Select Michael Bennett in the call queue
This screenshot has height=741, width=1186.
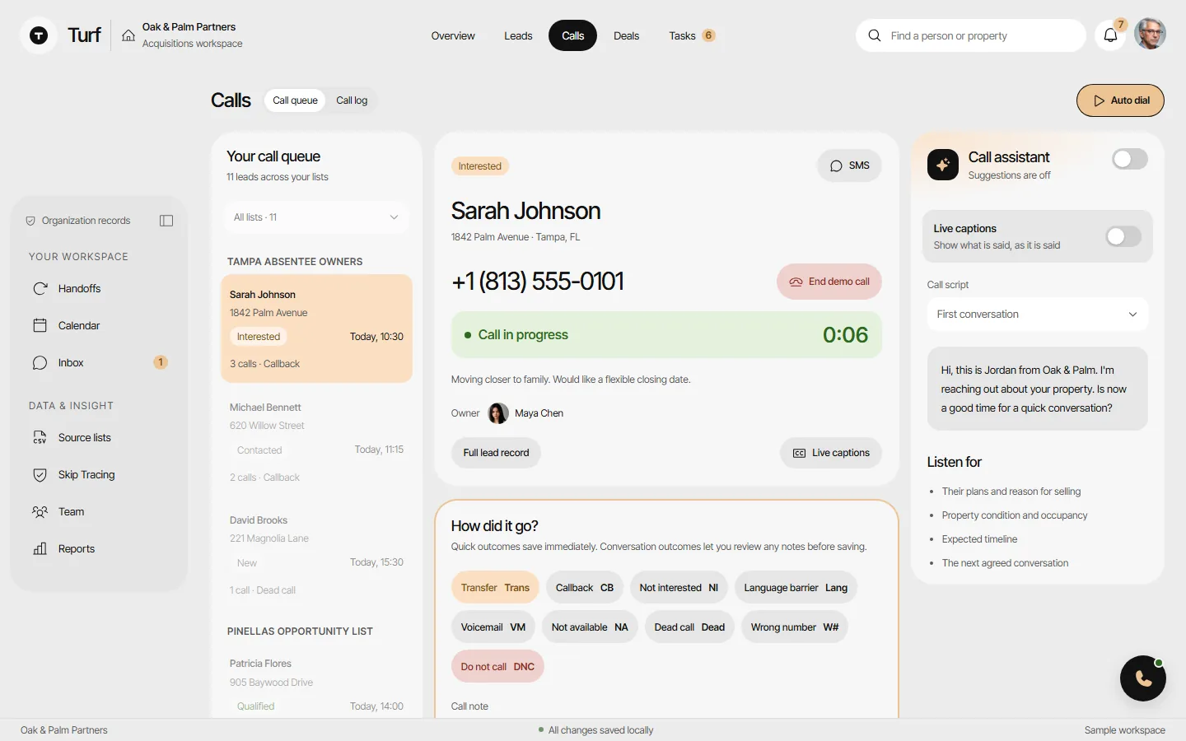pos(316,442)
